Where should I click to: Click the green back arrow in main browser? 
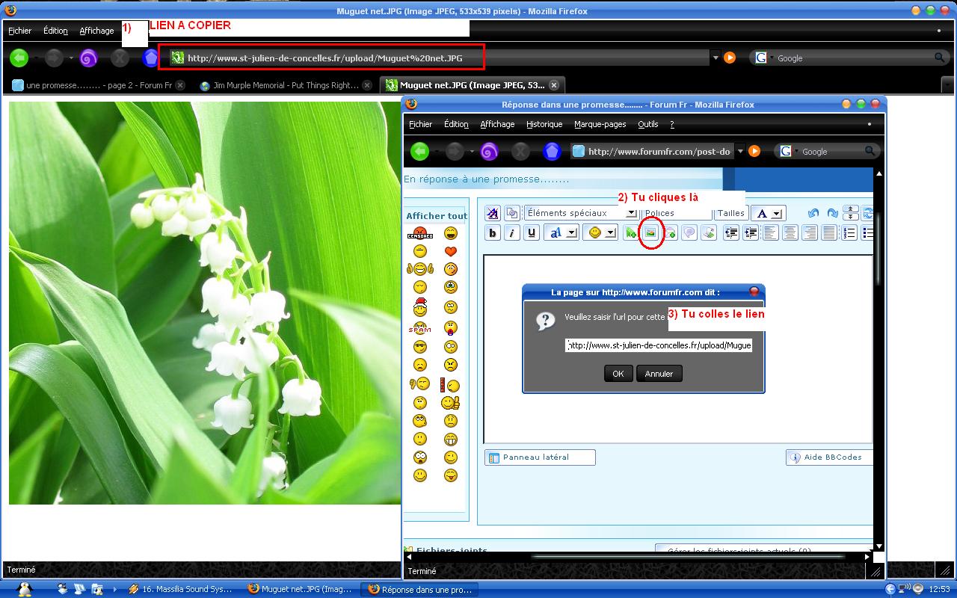(x=19, y=58)
